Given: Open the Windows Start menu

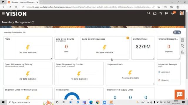Looking at the screenshot, I should tap(3, 102).
